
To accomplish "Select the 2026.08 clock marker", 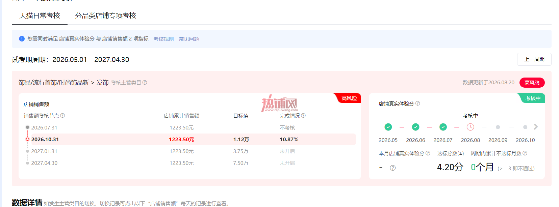I will pyautogui.click(x=471, y=127).
